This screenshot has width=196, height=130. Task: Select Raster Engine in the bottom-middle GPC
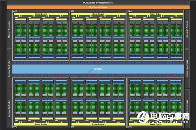pos(98,124)
